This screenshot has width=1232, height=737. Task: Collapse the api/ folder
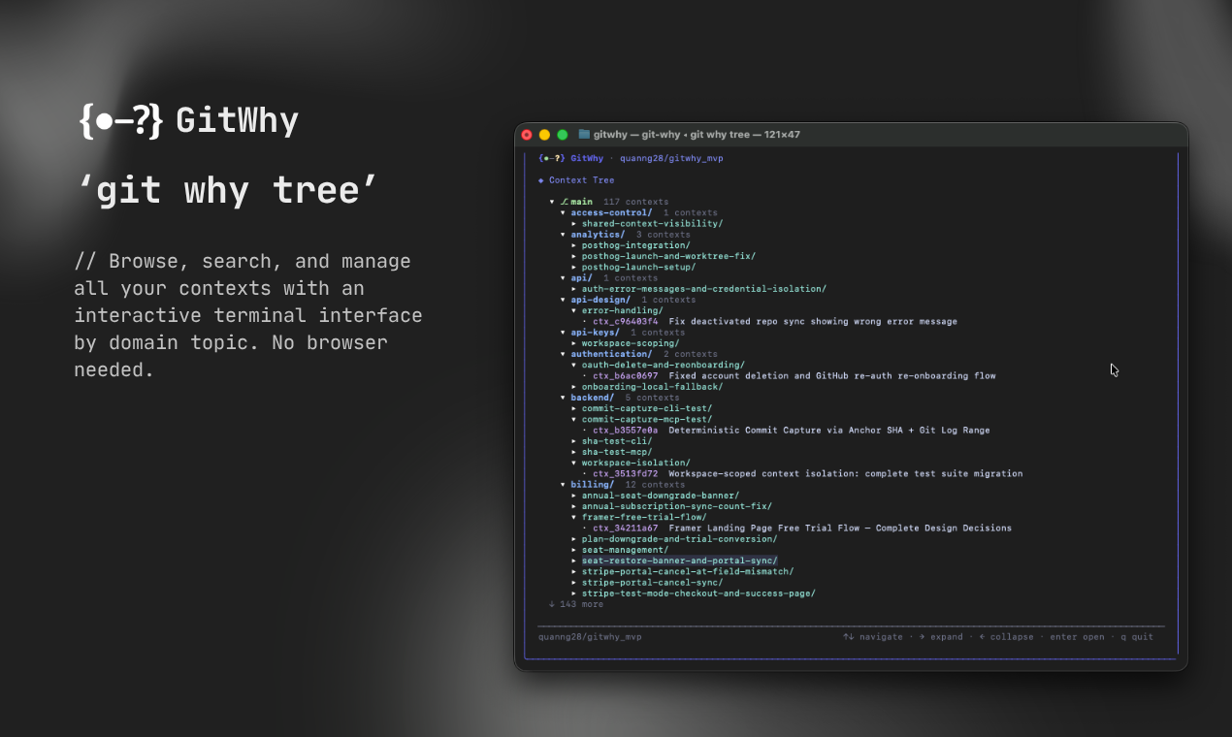tap(576, 277)
